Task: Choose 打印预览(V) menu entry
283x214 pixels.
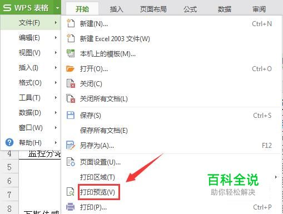Action: 171,192
